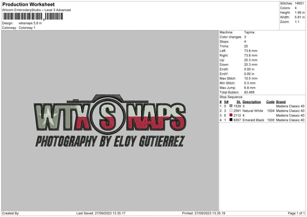Viewport: 307px width, 217px height.
Task: Click the Code column header
Action: pos(270,102)
